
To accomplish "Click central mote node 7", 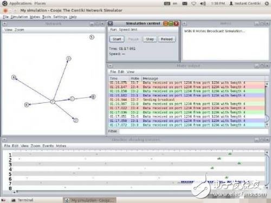I will pos(53,102).
